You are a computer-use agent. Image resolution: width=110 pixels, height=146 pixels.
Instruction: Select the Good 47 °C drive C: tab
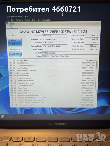(12, 25)
